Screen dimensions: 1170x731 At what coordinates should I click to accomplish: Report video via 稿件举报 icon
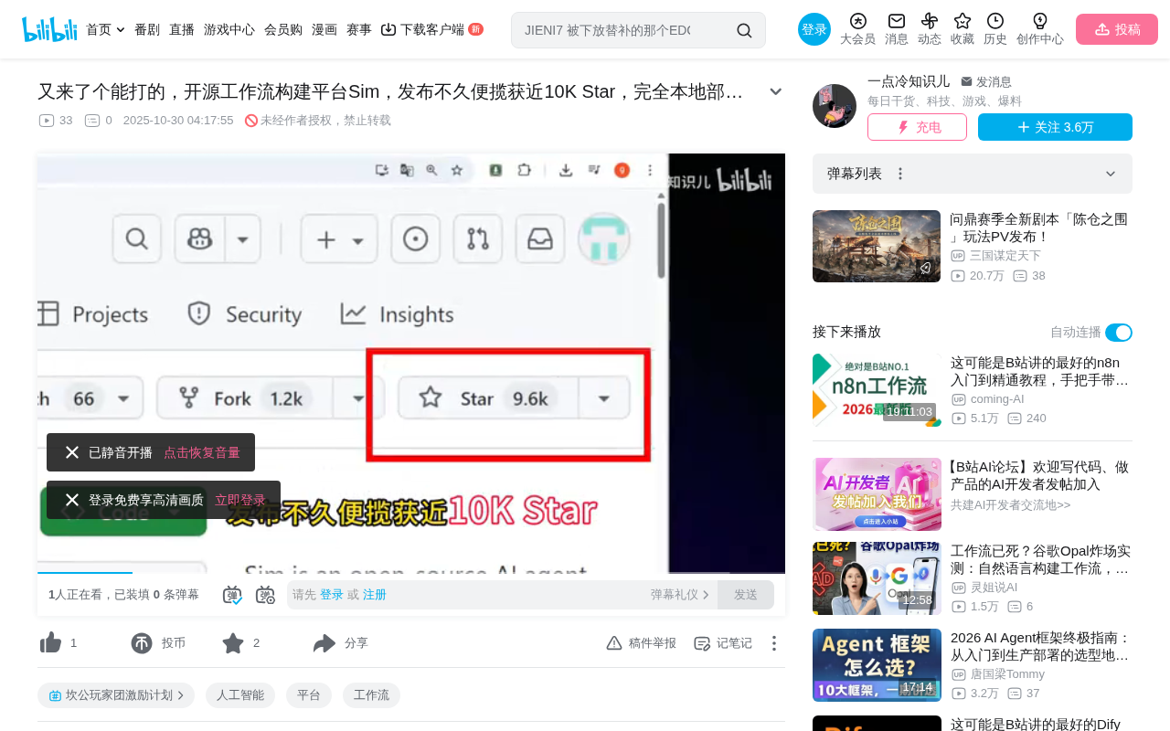click(614, 643)
